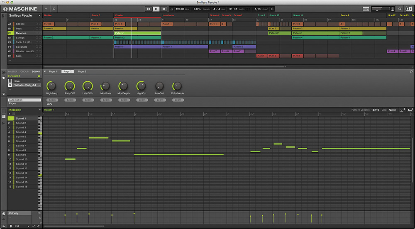Click Learn under EarlyDiff
Image resolution: width=415 pixels, height=229 pixels.
pyautogui.click(x=71, y=100)
